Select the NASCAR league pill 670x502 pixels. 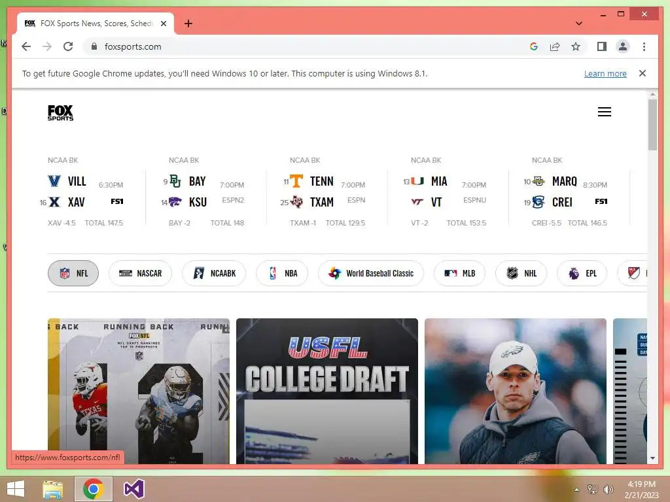click(x=140, y=273)
